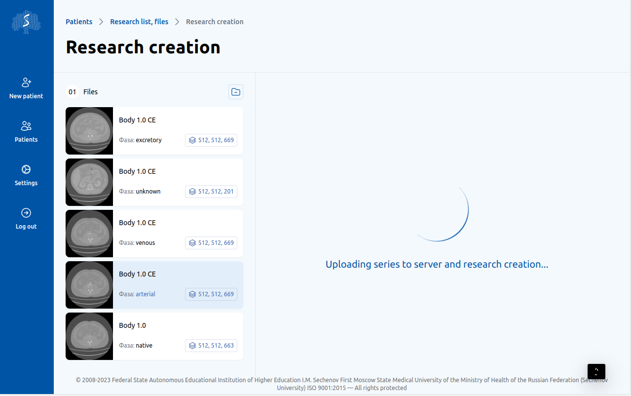
Task: Click the 512, 512, 663 badge
Action: (211, 346)
